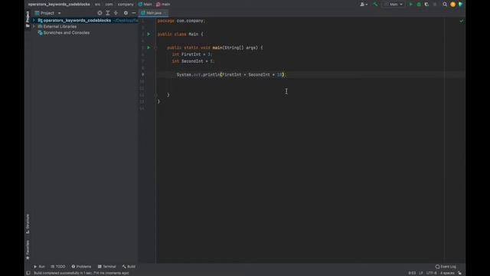Toggle Project side tool window stripe
Viewport: 490px width, 276px height.
pyautogui.click(x=28, y=19)
